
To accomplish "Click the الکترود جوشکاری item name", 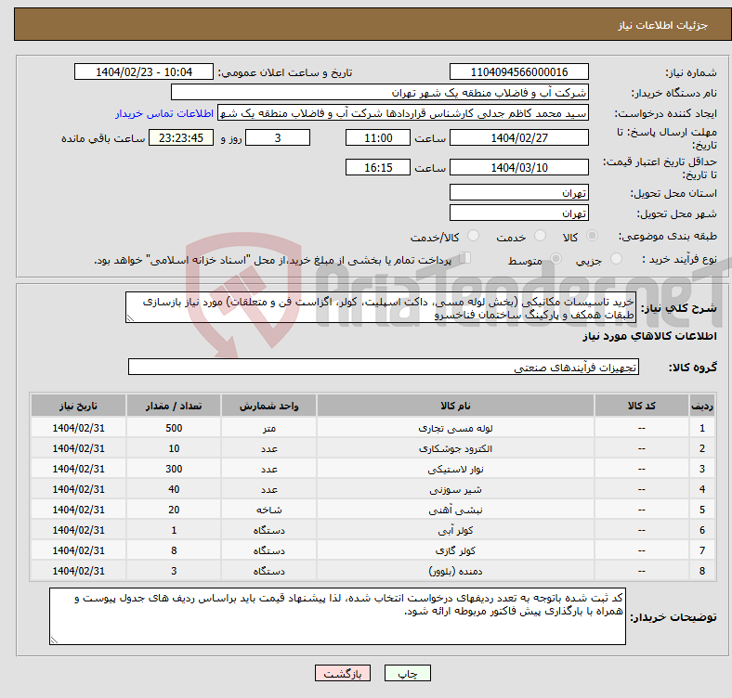I will pos(455,448).
